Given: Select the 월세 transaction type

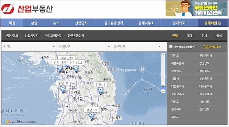Looking at the screenshot, I should click(219, 36).
